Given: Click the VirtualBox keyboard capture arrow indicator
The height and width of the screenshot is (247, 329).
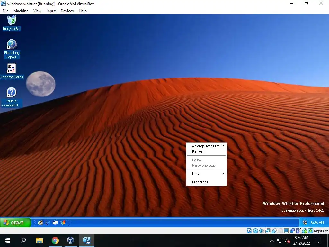Looking at the screenshot, I should pos(310,231).
